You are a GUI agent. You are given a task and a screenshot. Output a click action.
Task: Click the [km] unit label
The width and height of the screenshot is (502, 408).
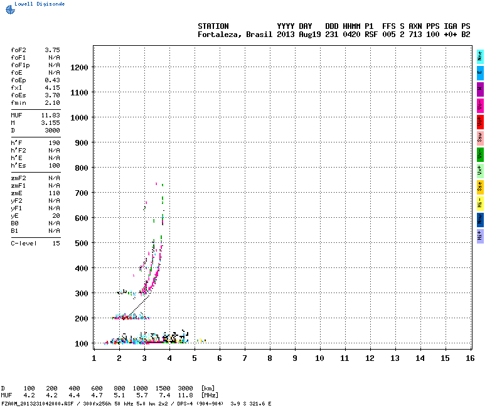[x=208, y=389]
